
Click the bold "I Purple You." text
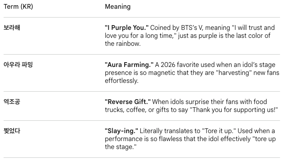(127, 27)
